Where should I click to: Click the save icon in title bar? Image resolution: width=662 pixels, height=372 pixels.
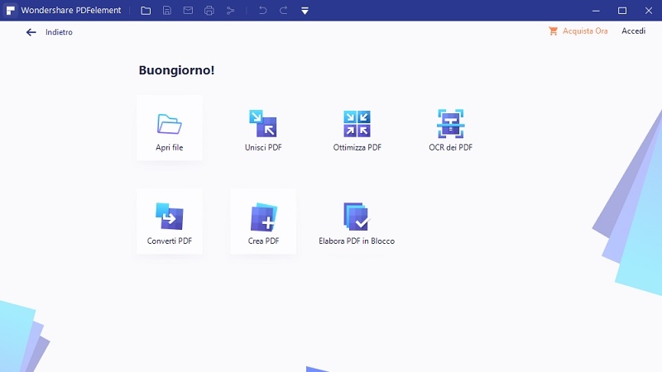tap(167, 11)
